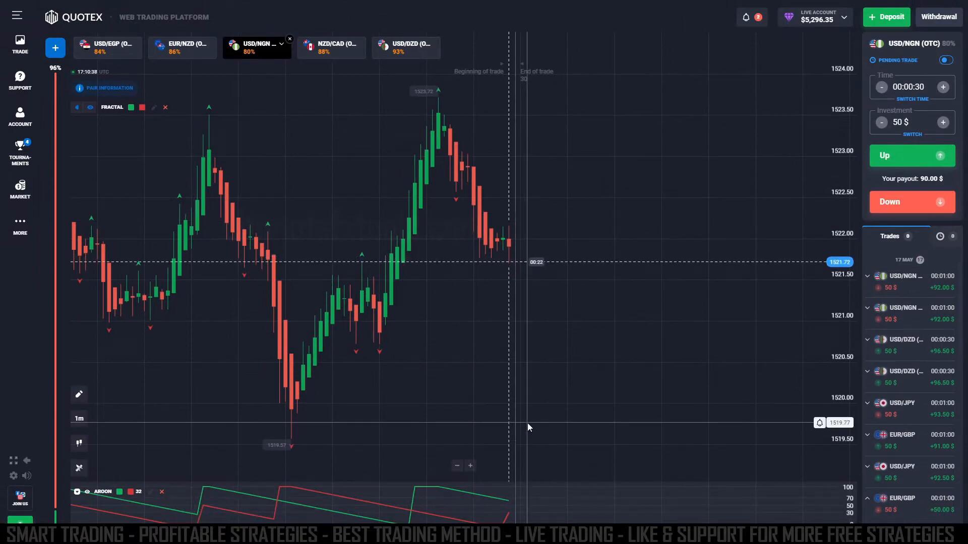Open the drawing pencil tool
The height and width of the screenshot is (544, 968).
tap(79, 394)
